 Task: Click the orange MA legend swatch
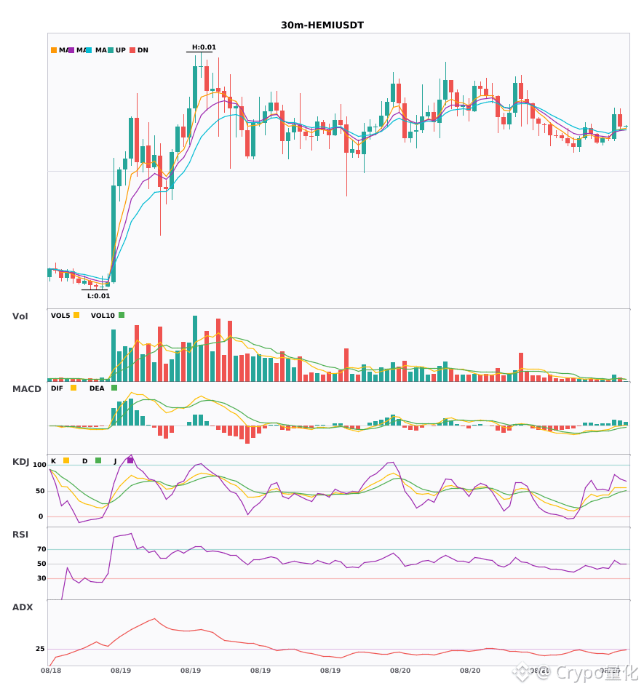point(54,50)
